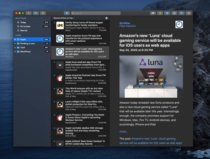Expand the WordPress folder triangle
Viewport: 210px width, 159px height.
[15, 52]
